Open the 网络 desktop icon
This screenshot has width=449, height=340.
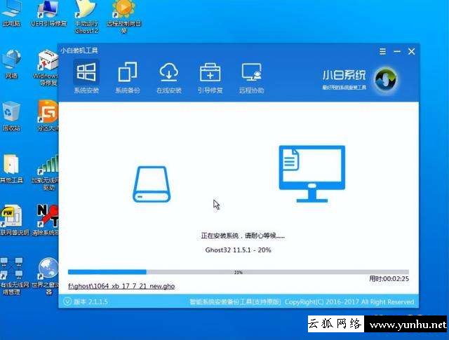pyautogui.click(x=11, y=64)
